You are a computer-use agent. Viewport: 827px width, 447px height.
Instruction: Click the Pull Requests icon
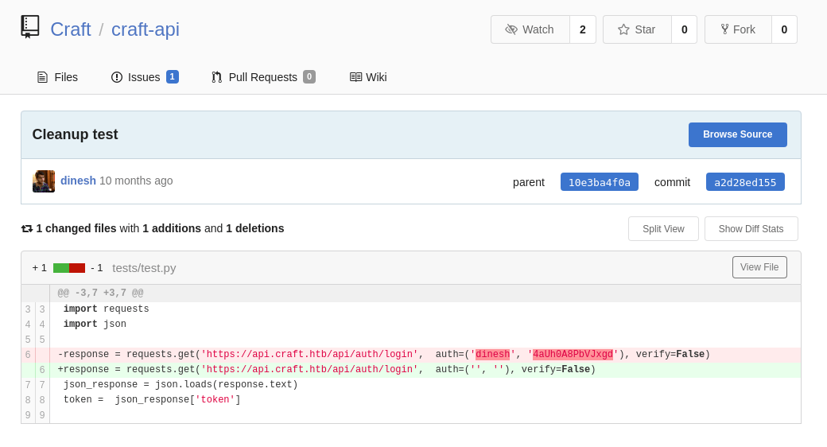pos(217,77)
